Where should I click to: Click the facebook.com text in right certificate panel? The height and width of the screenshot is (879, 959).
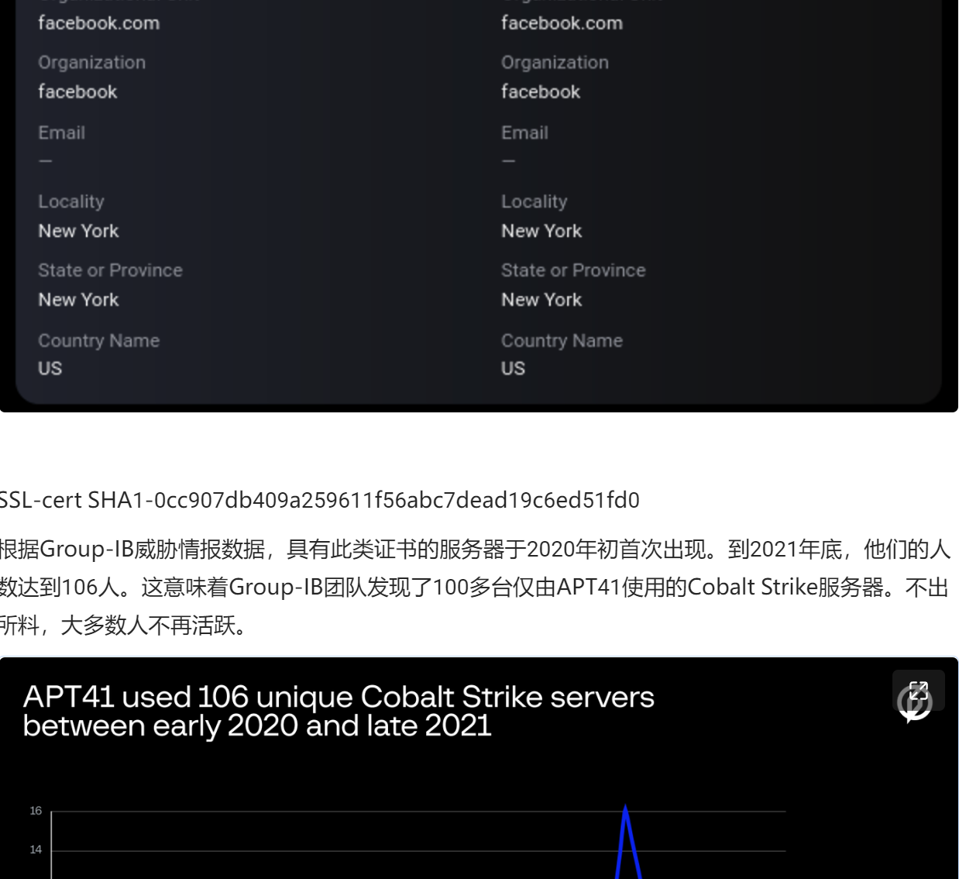(x=562, y=23)
